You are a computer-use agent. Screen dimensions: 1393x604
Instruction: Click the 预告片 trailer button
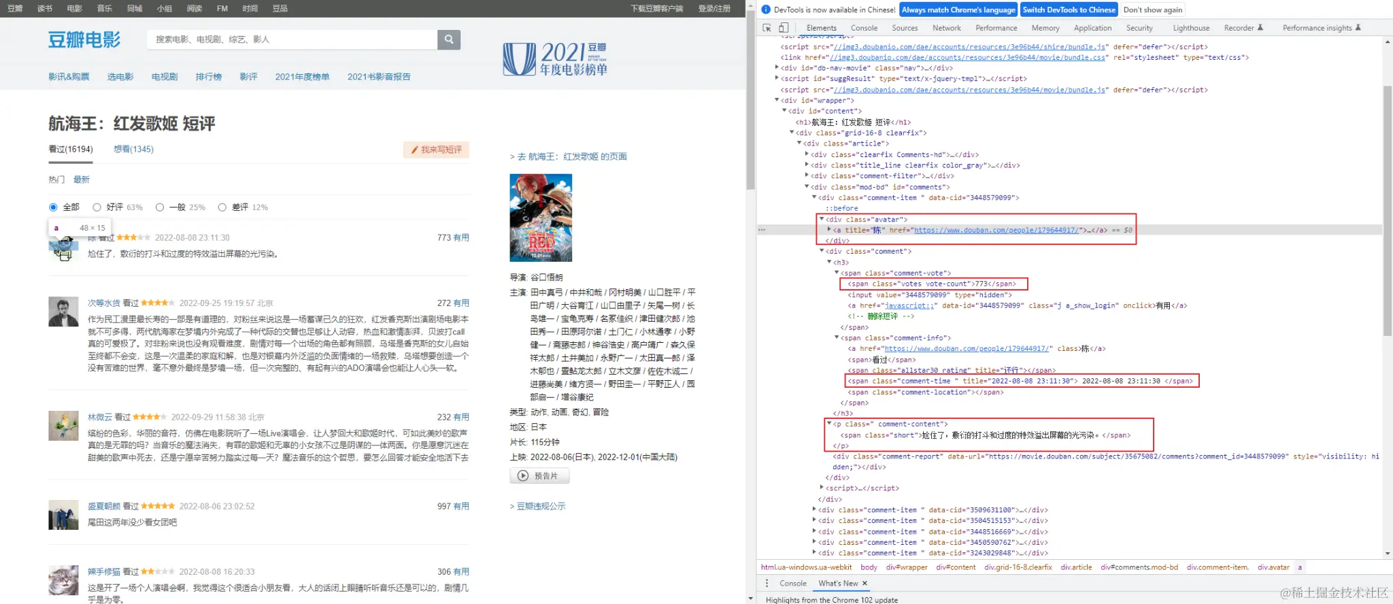click(x=539, y=476)
